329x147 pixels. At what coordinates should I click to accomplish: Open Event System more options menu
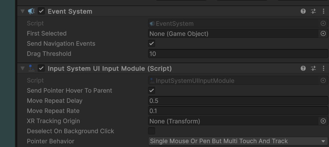click(x=323, y=11)
